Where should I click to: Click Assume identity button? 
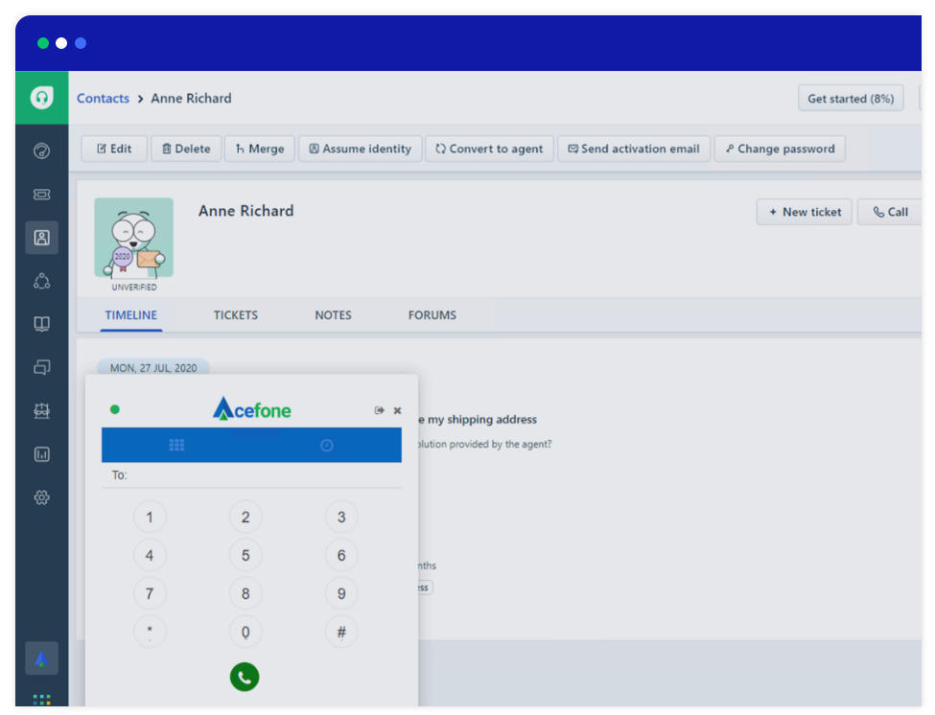(361, 149)
